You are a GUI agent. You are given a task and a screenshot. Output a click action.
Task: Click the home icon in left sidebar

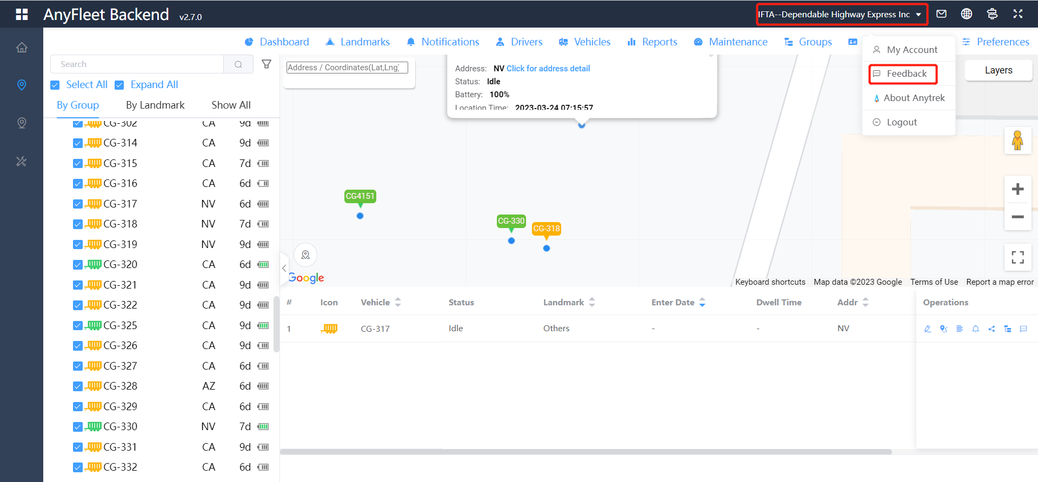22,48
